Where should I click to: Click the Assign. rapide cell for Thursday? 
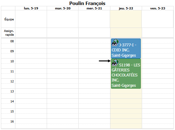point(126,33)
